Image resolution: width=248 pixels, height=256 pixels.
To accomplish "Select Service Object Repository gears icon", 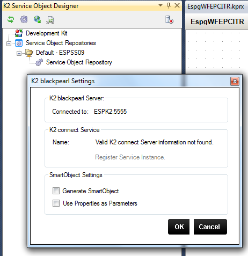I will coord(39,62).
